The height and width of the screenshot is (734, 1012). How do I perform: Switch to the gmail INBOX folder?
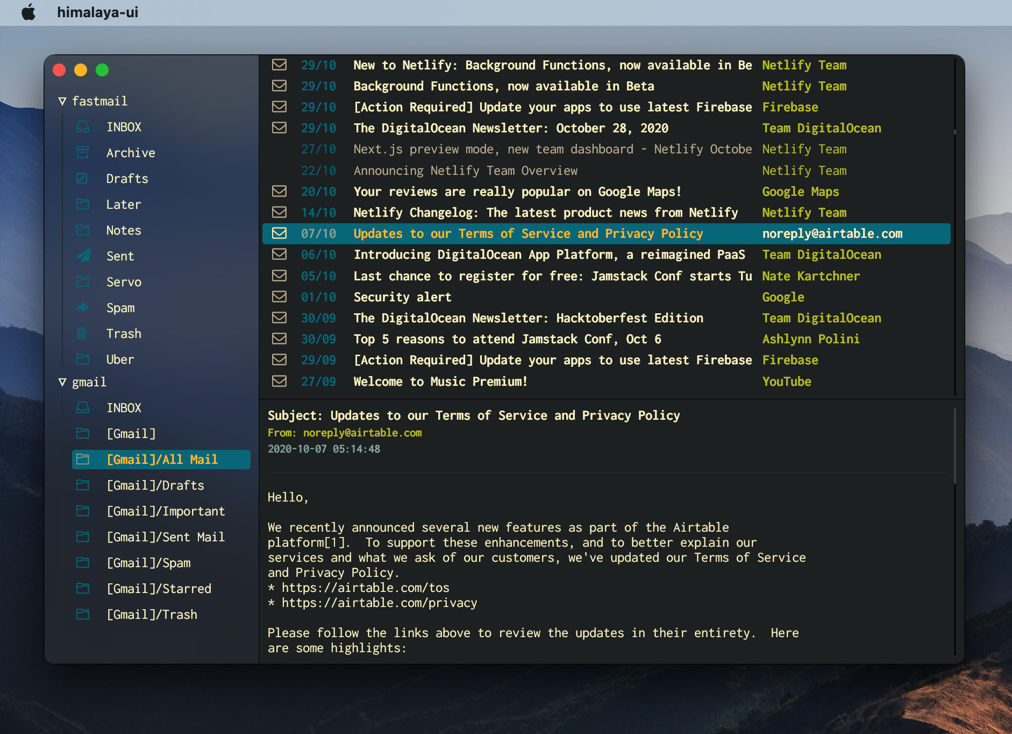coord(124,407)
